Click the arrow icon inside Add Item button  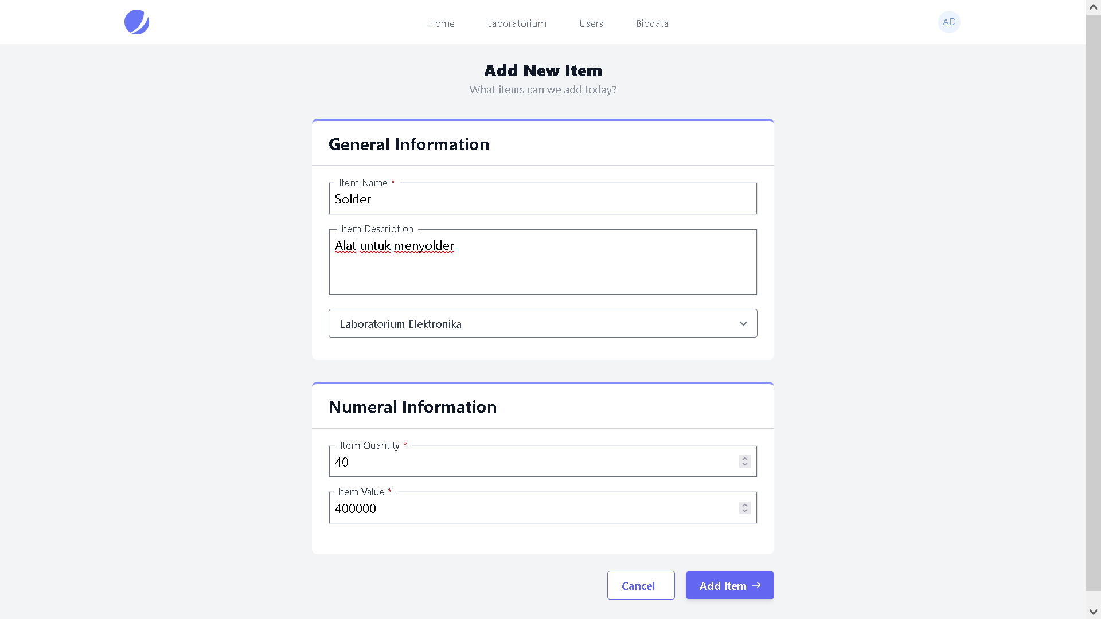(x=756, y=585)
